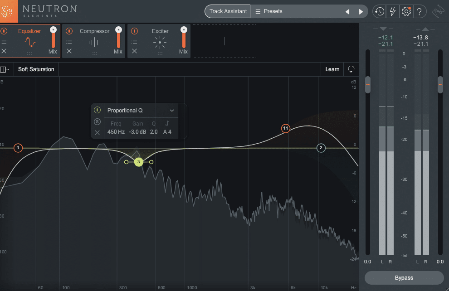Viewport: 449px width, 291px height.
Task: Click the iZotope scribble logo icon
Action: point(438,12)
